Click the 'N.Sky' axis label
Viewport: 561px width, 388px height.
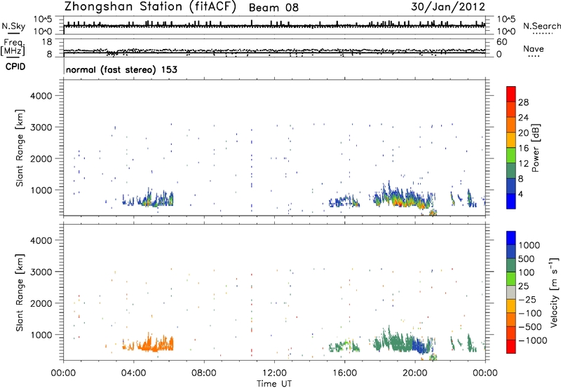tap(13, 26)
